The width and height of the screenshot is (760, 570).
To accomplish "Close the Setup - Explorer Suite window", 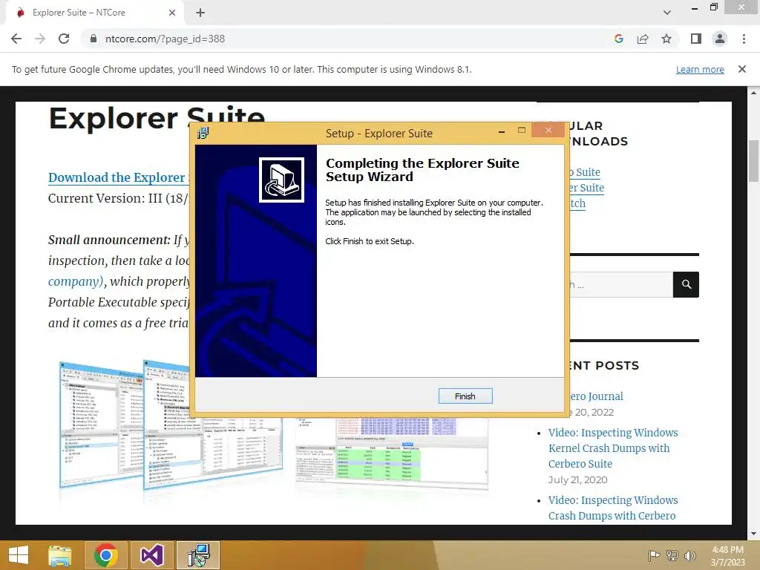I will [548, 130].
